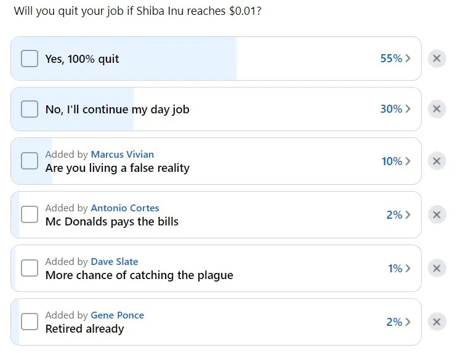Image resolution: width=458 pixels, height=353 pixels.
Task: Remove the 'No, I'll continue my day job' option
Action: coord(436,109)
